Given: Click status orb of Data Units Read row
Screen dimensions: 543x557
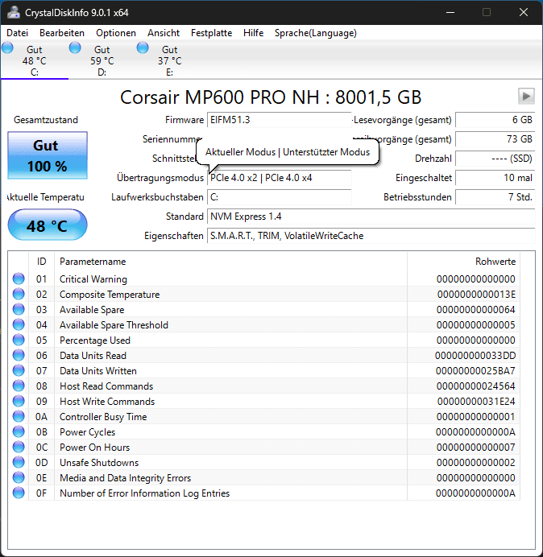Looking at the screenshot, I should pyautogui.click(x=19, y=355).
